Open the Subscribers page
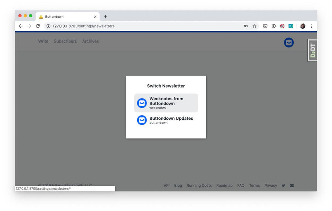The height and width of the screenshot is (211, 332). (65, 41)
